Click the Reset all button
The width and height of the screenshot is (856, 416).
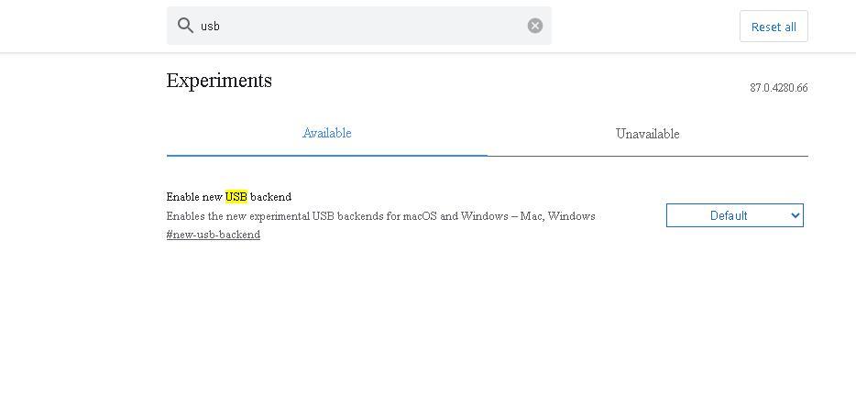(774, 27)
